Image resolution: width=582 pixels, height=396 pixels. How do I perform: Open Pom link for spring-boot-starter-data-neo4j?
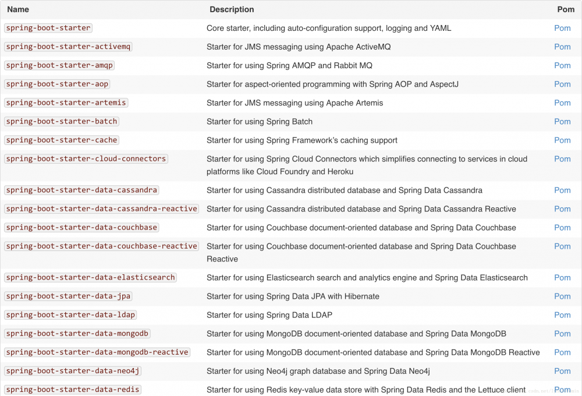[x=562, y=370]
